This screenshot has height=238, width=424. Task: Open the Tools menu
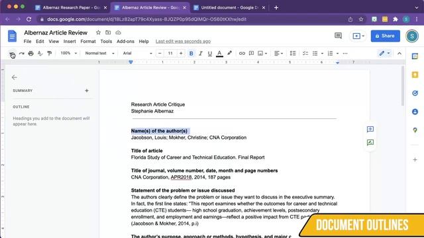click(x=106, y=41)
